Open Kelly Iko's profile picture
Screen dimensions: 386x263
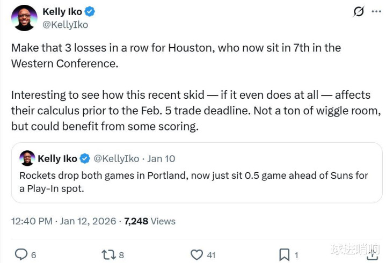(x=24, y=18)
